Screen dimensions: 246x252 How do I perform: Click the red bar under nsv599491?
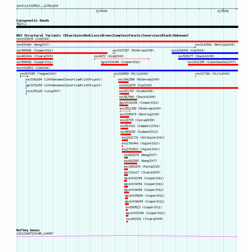(x=62, y=53)
